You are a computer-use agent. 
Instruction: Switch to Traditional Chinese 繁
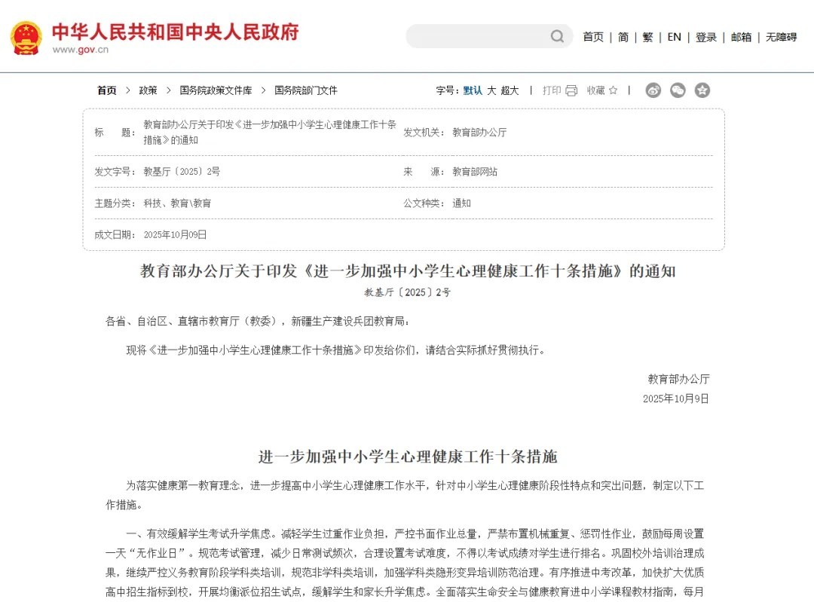(647, 37)
